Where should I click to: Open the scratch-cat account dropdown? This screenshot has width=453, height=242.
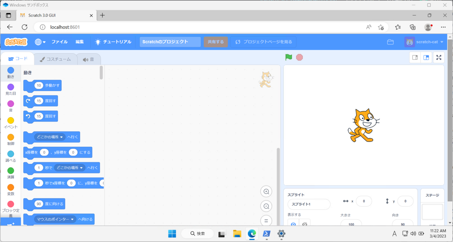(x=424, y=42)
